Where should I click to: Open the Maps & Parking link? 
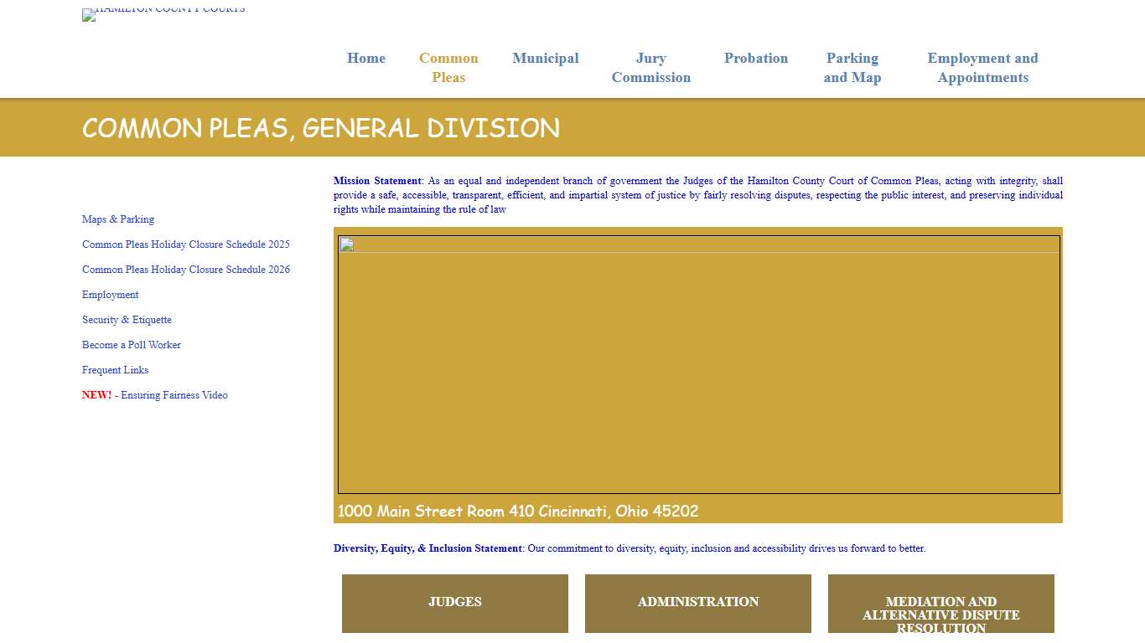tap(117, 219)
